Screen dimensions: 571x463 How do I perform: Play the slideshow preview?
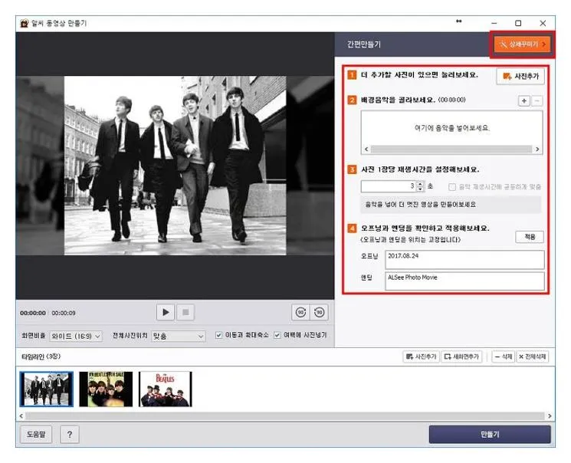click(166, 313)
